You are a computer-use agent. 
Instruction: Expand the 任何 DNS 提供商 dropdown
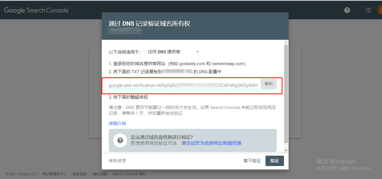[x=174, y=52]
